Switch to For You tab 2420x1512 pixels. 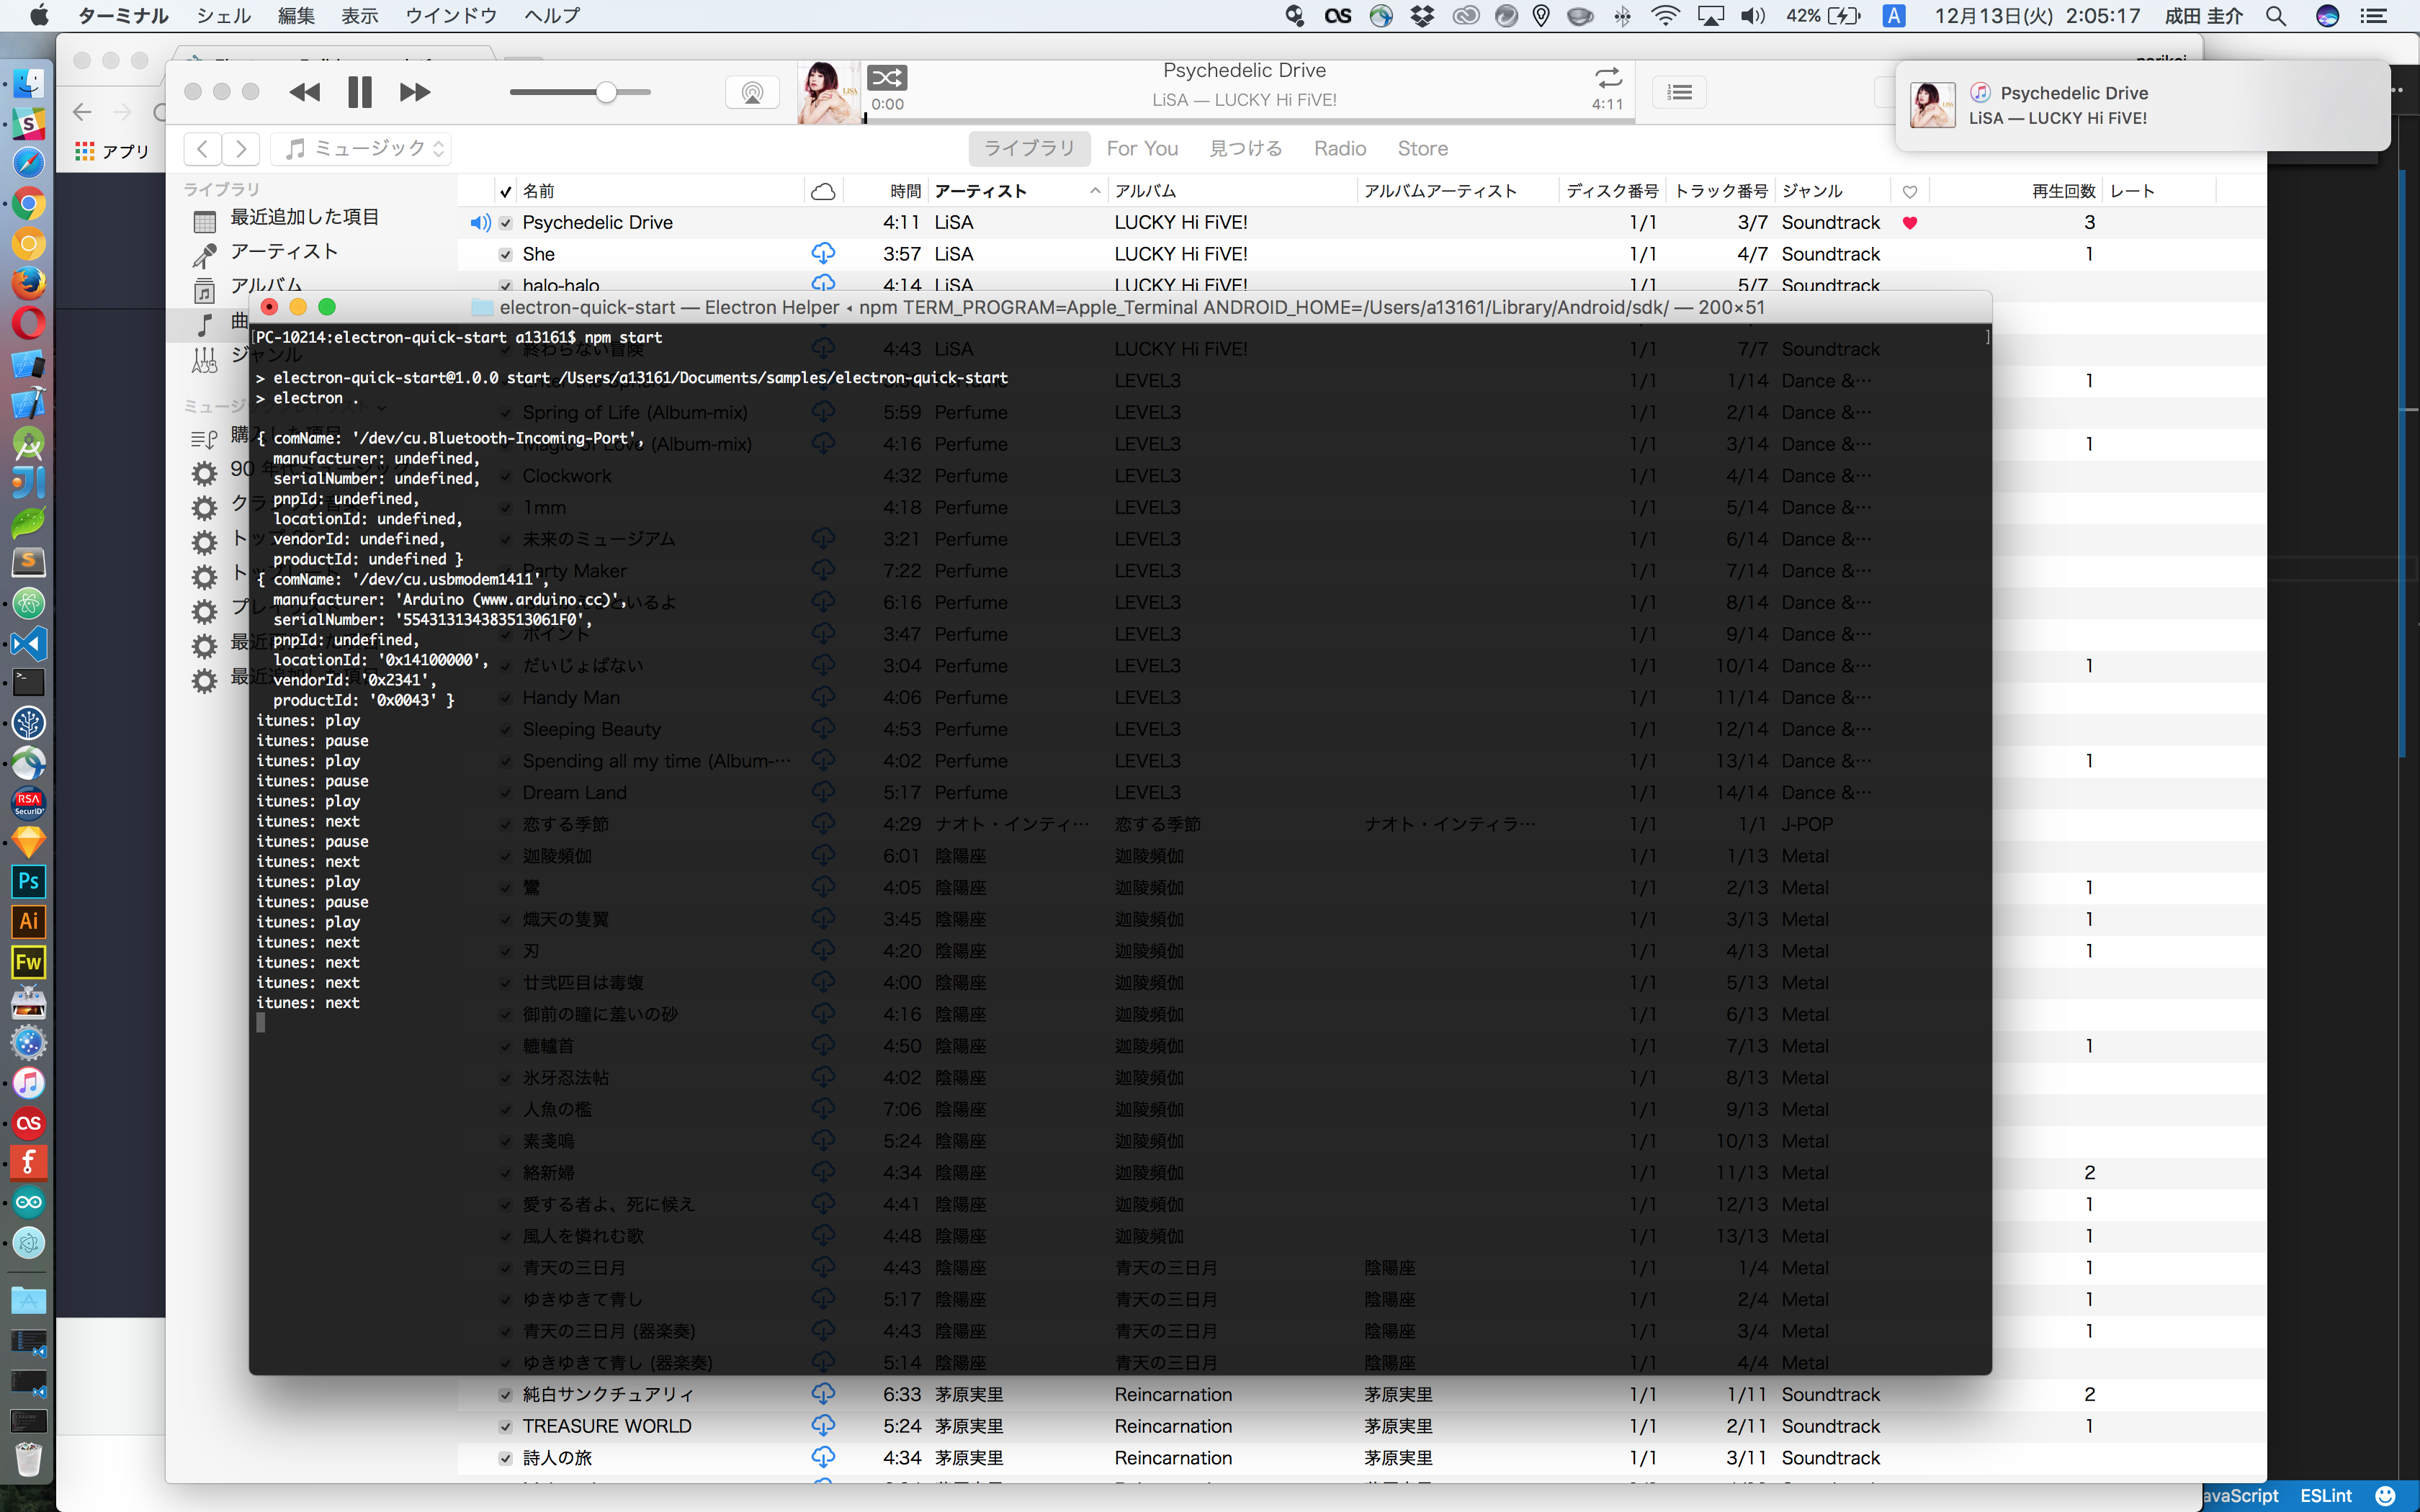point(1142,148)
